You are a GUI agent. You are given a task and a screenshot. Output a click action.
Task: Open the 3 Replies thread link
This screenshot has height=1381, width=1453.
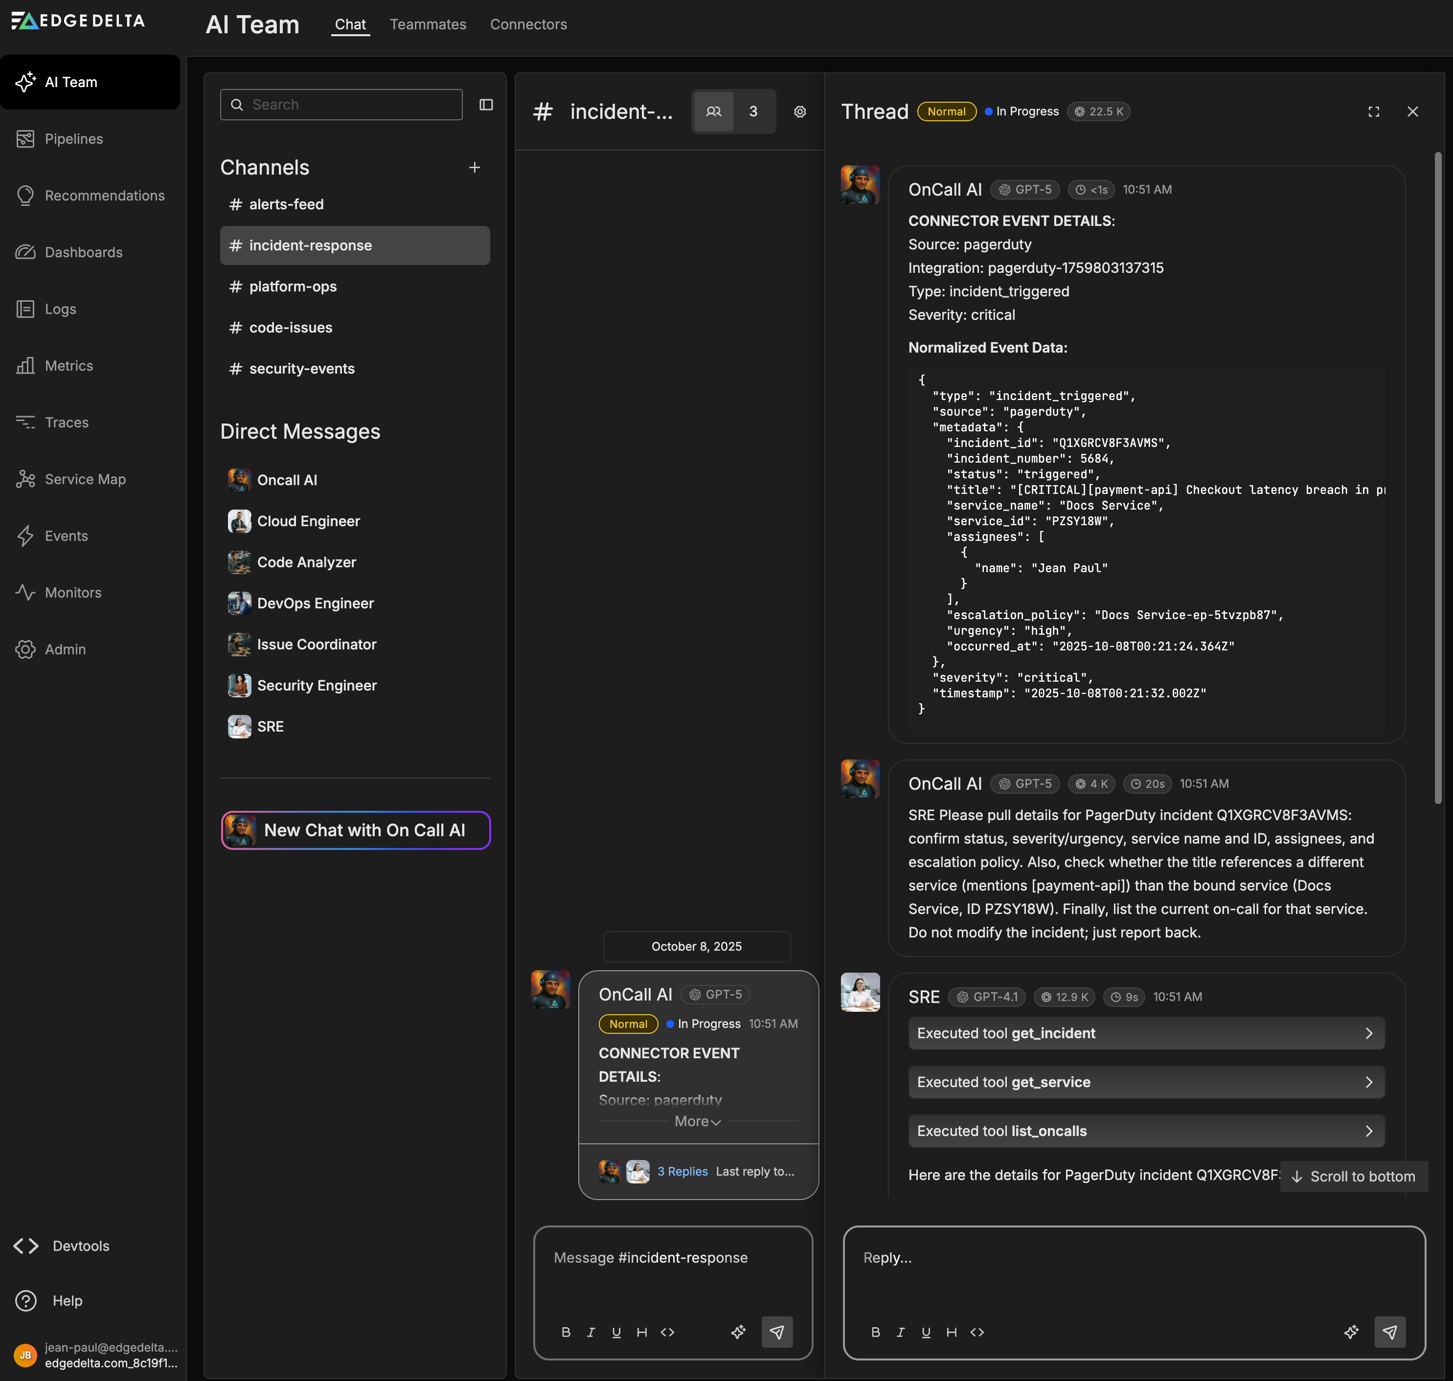682,1171
